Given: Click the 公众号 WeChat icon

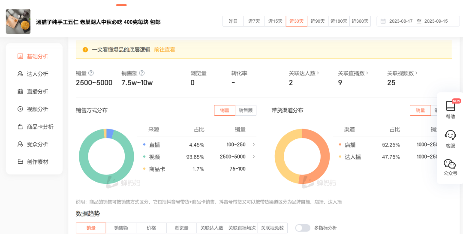Looking at the screenshot, I should [x=450, y=164].
